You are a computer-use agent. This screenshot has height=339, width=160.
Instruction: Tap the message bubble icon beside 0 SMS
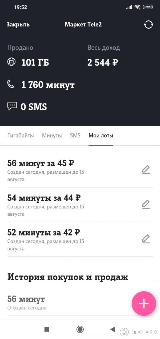click(x=12, y=106)
